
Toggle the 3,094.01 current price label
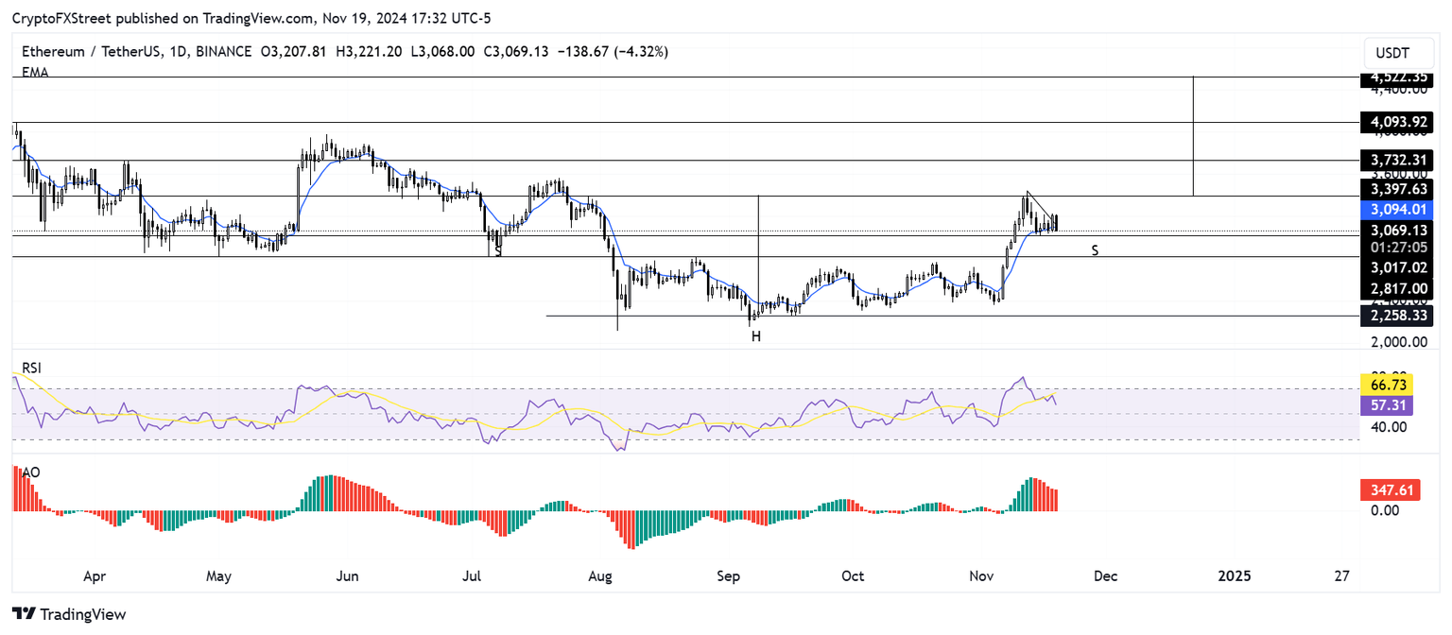pos(1398,210)
